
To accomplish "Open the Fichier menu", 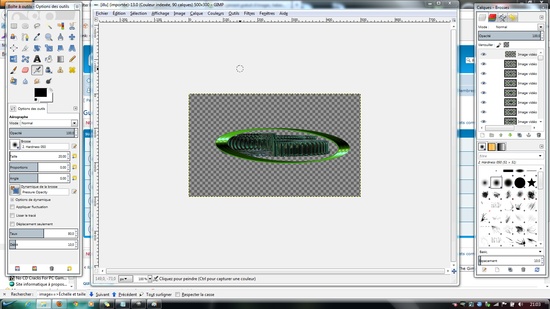I will (102, 13).
